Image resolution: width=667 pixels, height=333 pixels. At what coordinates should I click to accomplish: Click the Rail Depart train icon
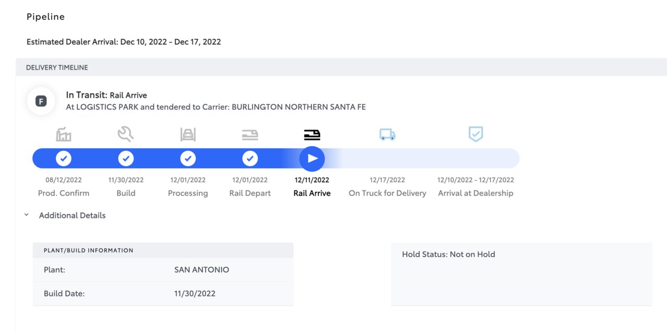coord(250,135)
